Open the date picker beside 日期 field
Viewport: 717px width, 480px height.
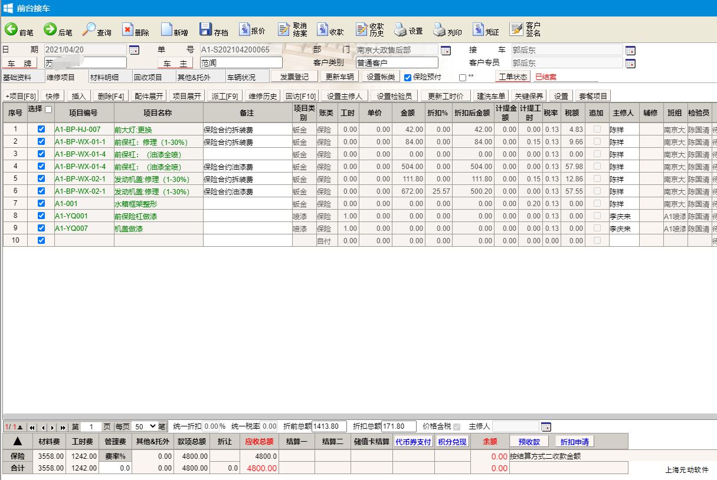(134, 50)
